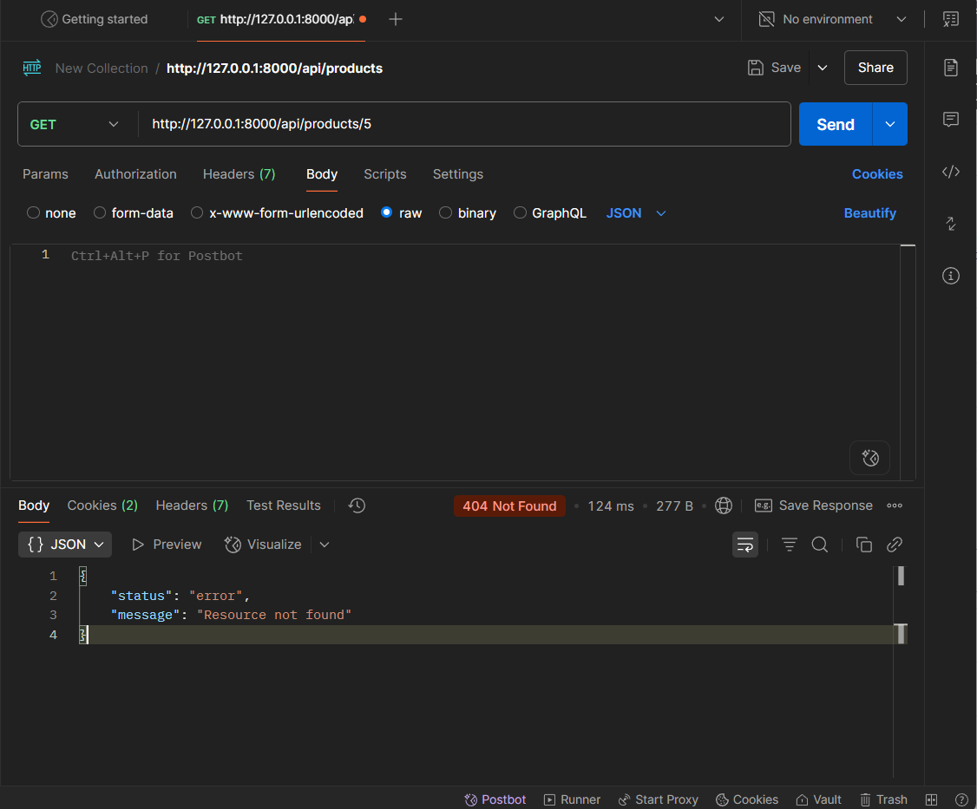Open the Trash in the status bar

point(883,799)
